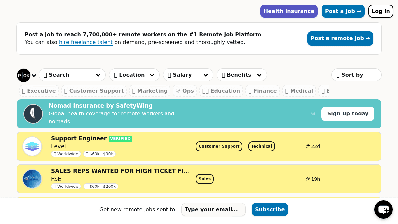Viewport: 398px width, 224px height.
Task: Open the Search dropdown
Action: pos(72,75)
